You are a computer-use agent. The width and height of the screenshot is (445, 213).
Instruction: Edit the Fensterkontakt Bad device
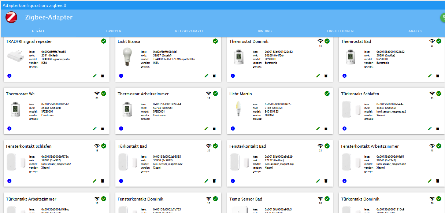(x=318, y=181)
